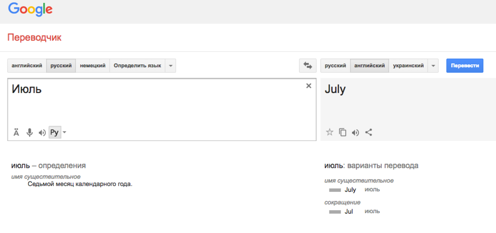
Task: Select немецкий as the source language
Action: coord(93,66)
